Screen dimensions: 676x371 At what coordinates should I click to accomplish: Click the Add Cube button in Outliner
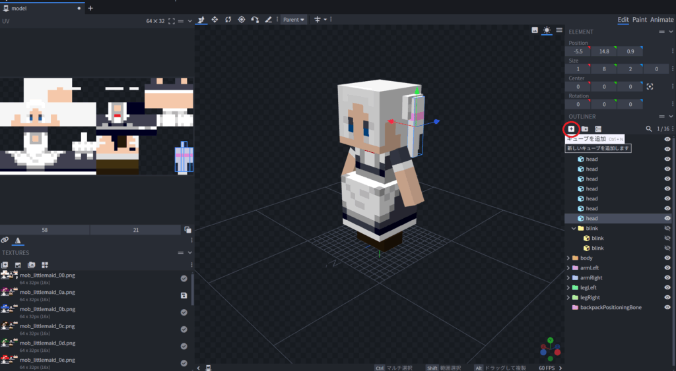(x=572, y=129)
